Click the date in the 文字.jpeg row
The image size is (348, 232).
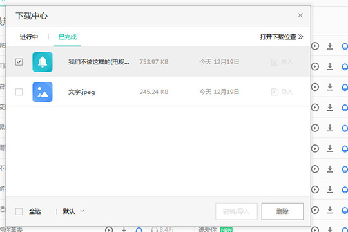coord(219,92)
